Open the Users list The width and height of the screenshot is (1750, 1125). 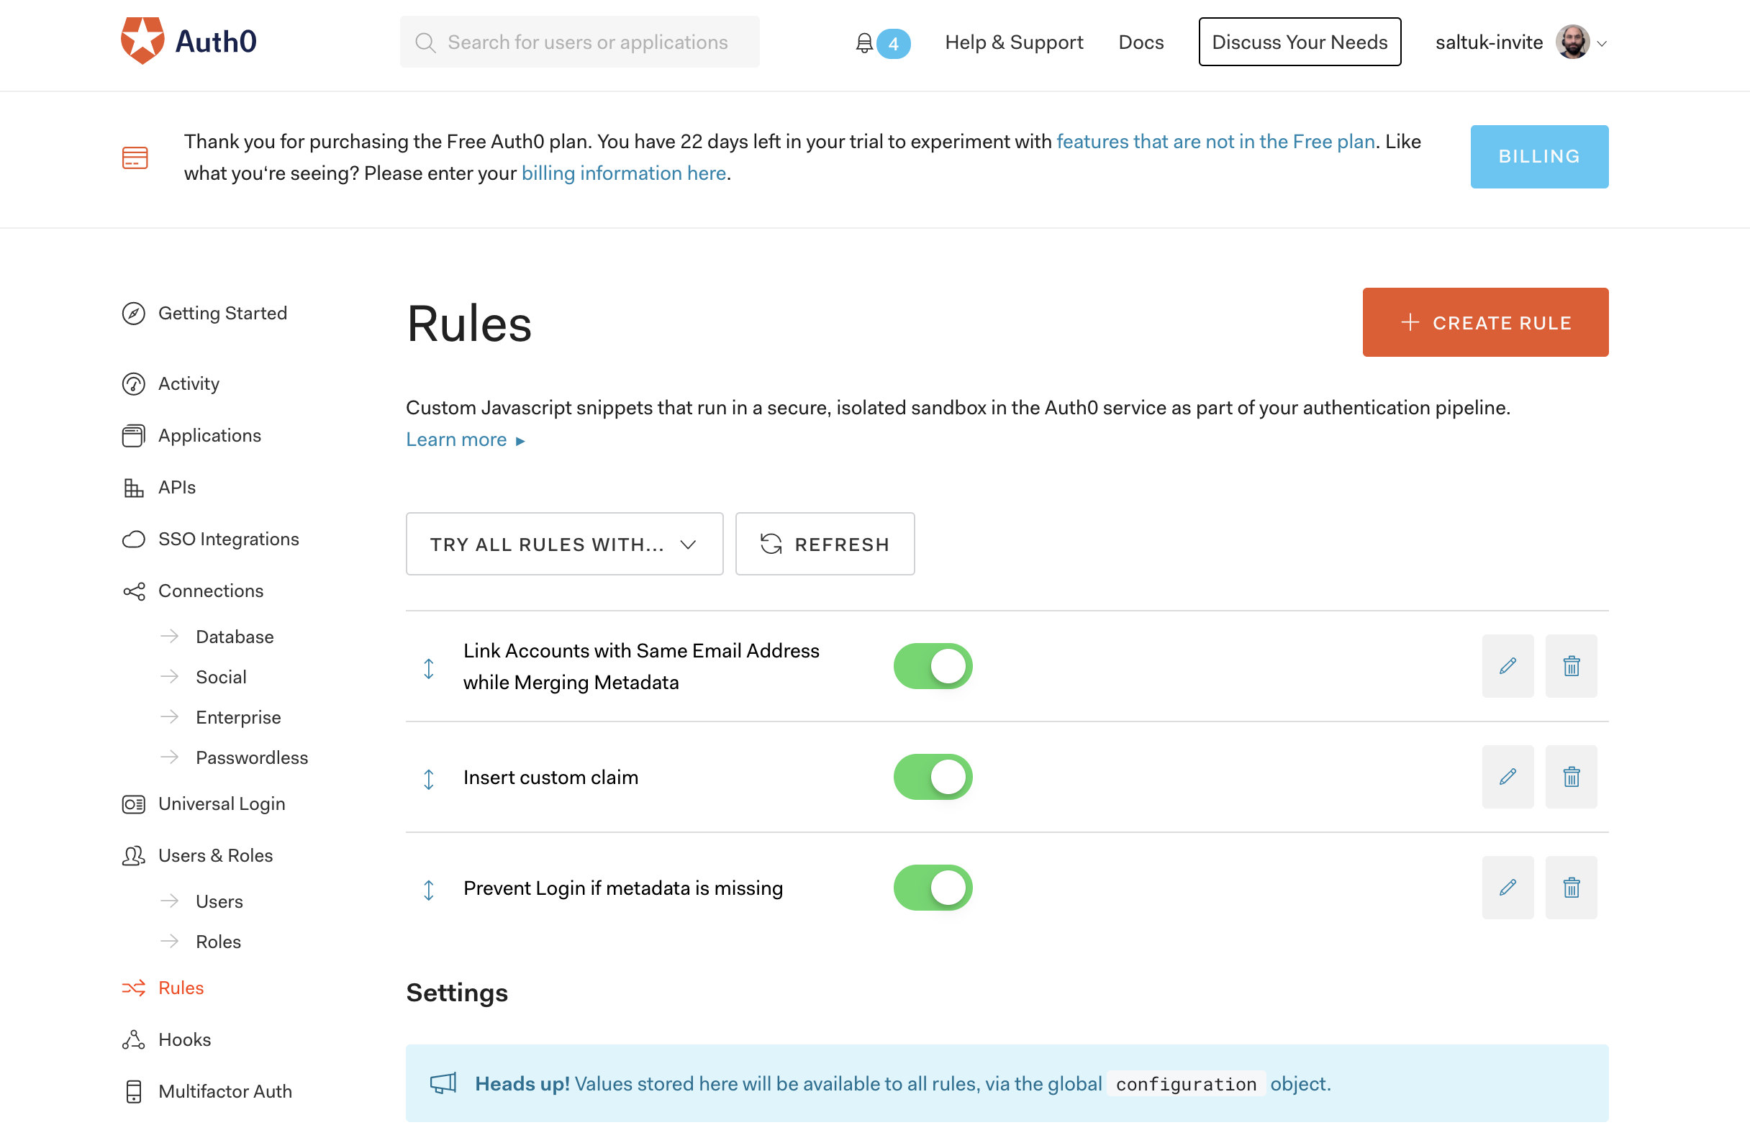point(219,901)
